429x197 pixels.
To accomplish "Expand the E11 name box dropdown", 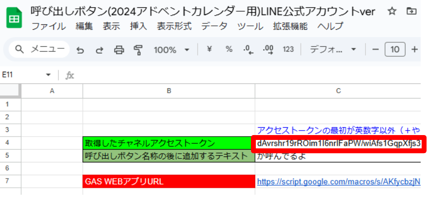I will pyautogui.click(x=48, y=75).
